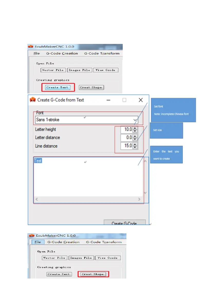This screenshot has height=306, width=204.
Task: Open G-Code Creation menu beside the non-highlighted File menu
Action: click(62, 53)
